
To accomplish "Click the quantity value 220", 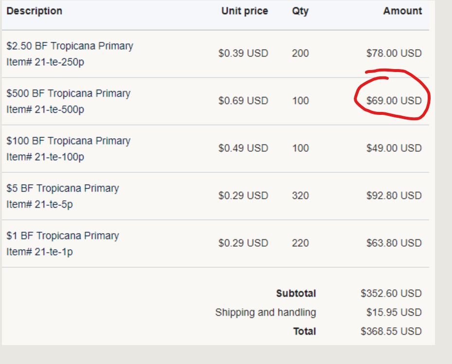I will (300, 243).
